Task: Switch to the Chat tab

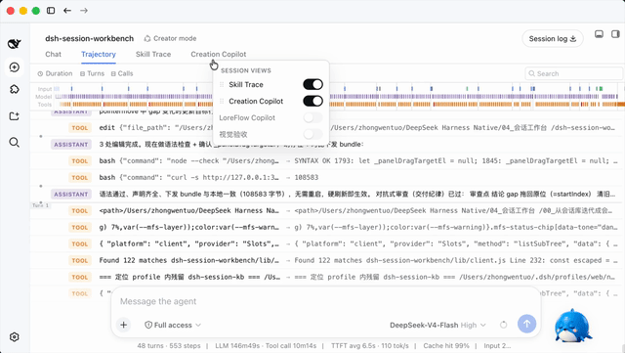Action: tap(53, 55)
